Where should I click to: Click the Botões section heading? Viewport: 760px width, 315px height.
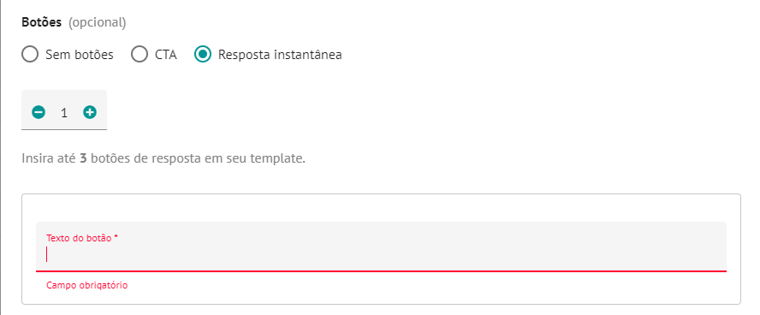(x=42, y=23)
